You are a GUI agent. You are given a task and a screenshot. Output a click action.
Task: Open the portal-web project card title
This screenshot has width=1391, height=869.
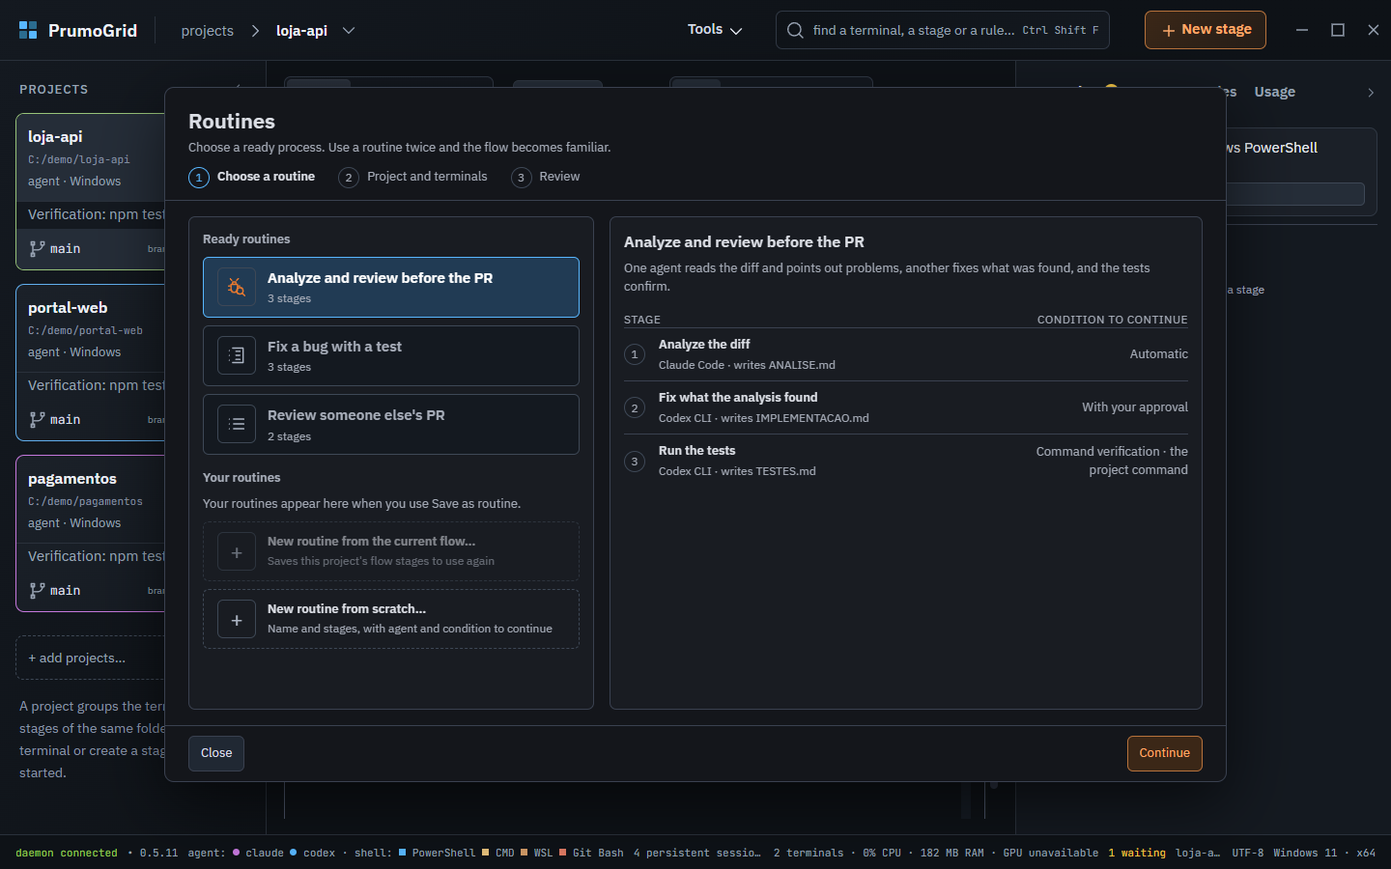click(x=68, y=308)
